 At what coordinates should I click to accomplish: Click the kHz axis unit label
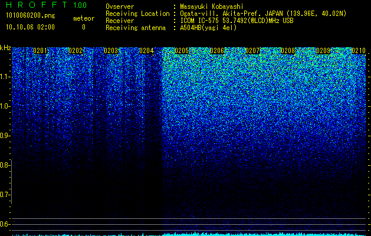[x=5, y=48]
